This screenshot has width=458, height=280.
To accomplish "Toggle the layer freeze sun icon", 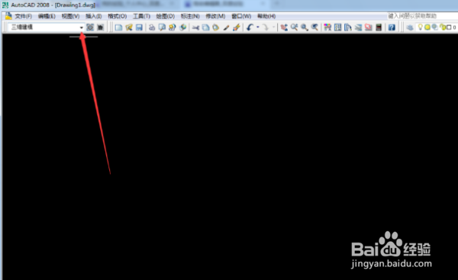I will 427,27.
